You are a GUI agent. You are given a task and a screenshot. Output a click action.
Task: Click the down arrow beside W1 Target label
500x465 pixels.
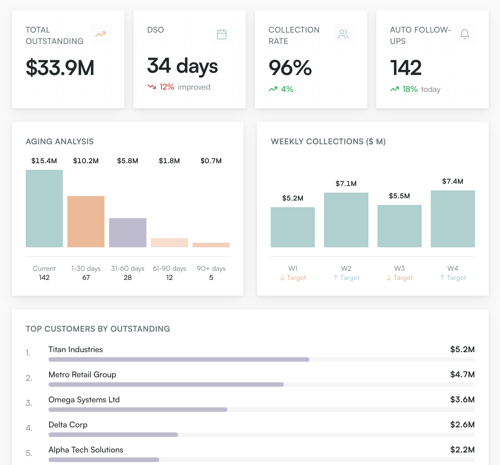pyautogui.click(x=282, y=278)
